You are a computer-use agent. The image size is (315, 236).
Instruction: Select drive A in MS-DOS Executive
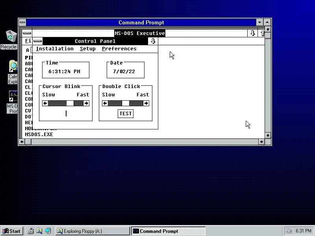click(28, 50)
